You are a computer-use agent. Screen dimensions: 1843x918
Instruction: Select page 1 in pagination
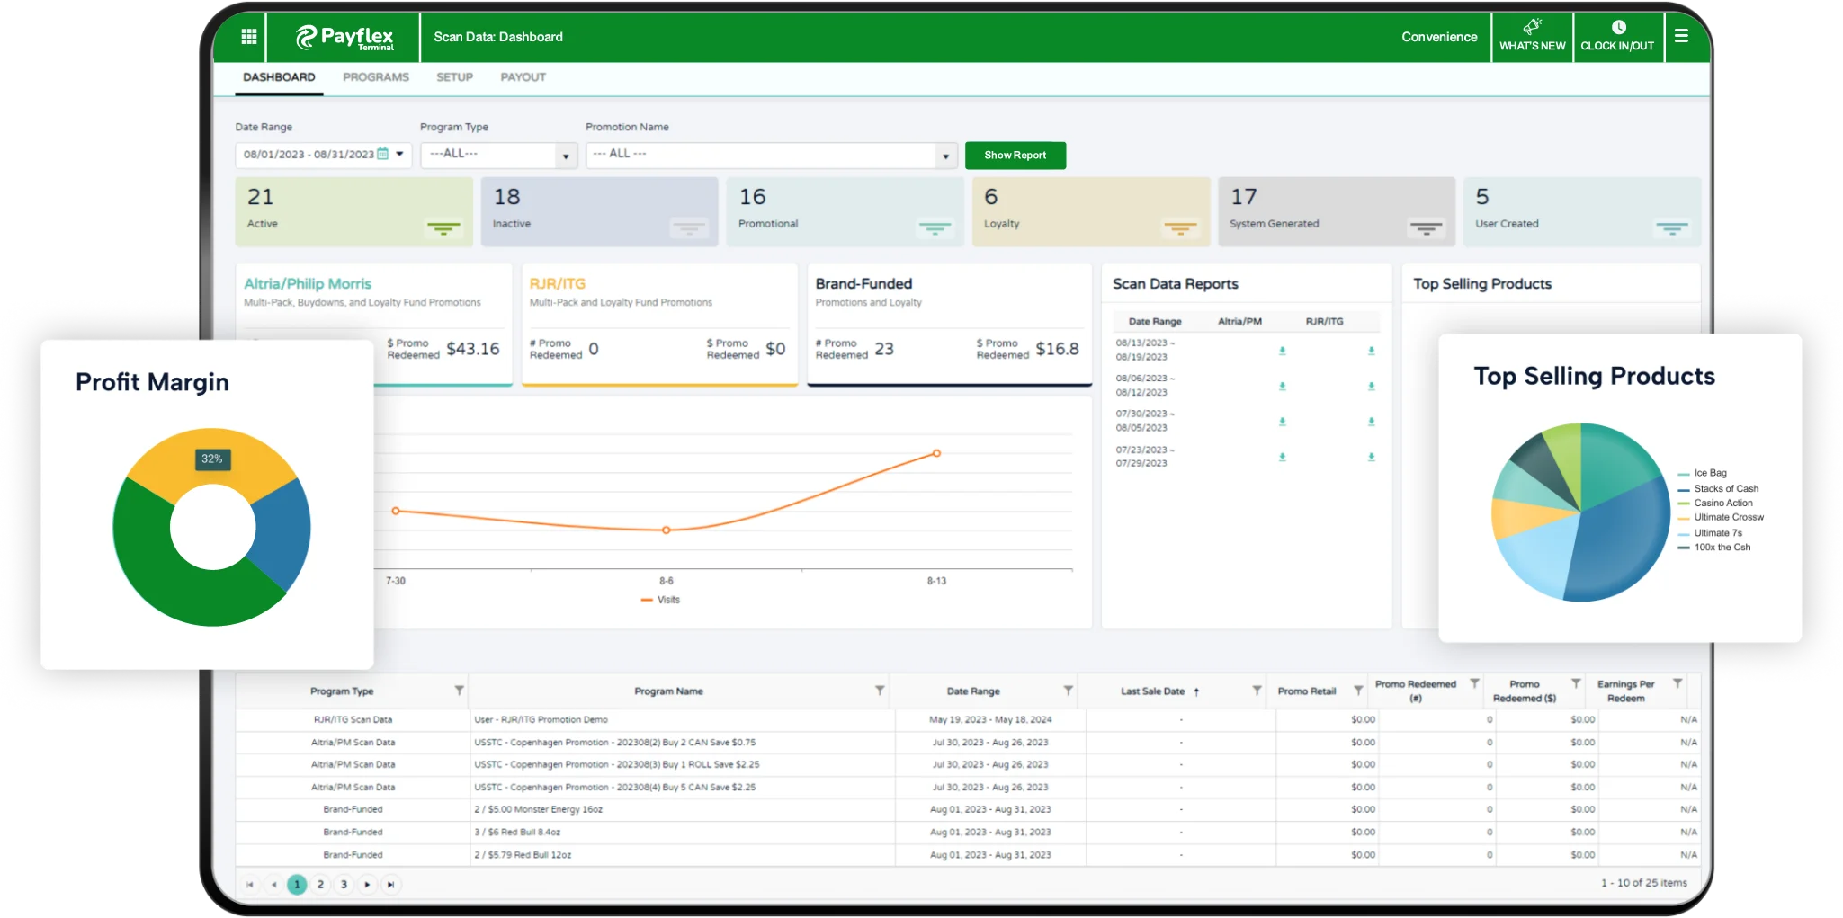click(297, 885)
